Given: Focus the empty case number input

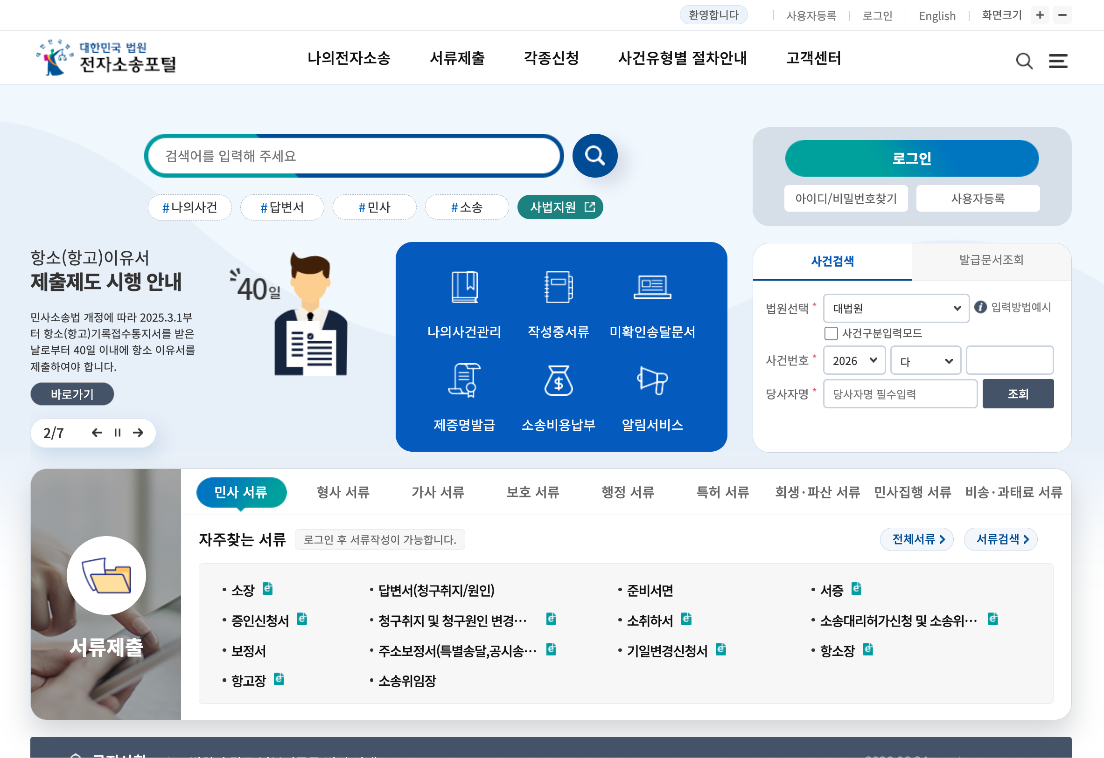Looking at the screenshot, I should 1010,360.
